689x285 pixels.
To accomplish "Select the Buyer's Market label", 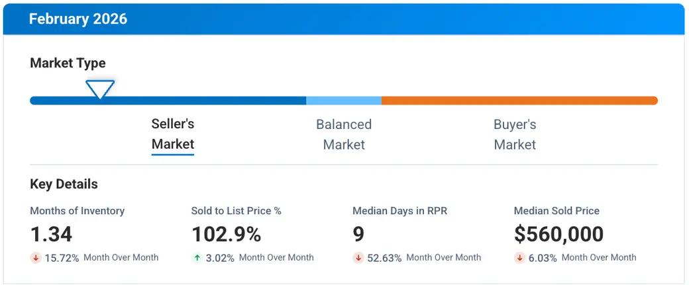I will 515,134.
